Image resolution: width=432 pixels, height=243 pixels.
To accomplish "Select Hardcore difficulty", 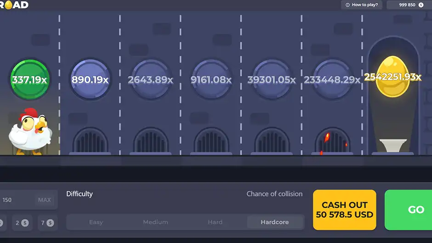I will click(x=275, y=222).
